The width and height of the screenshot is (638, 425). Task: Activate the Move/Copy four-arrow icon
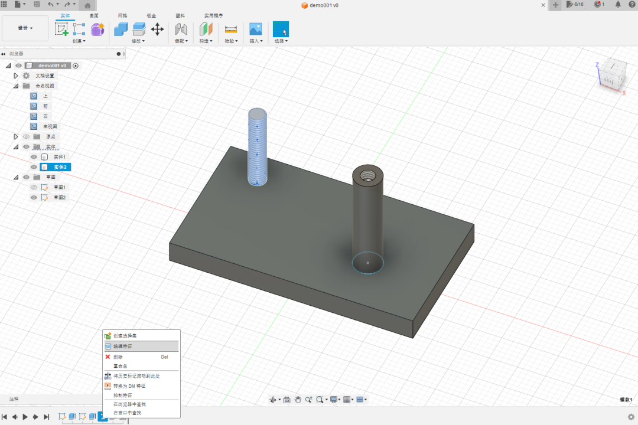158,30
